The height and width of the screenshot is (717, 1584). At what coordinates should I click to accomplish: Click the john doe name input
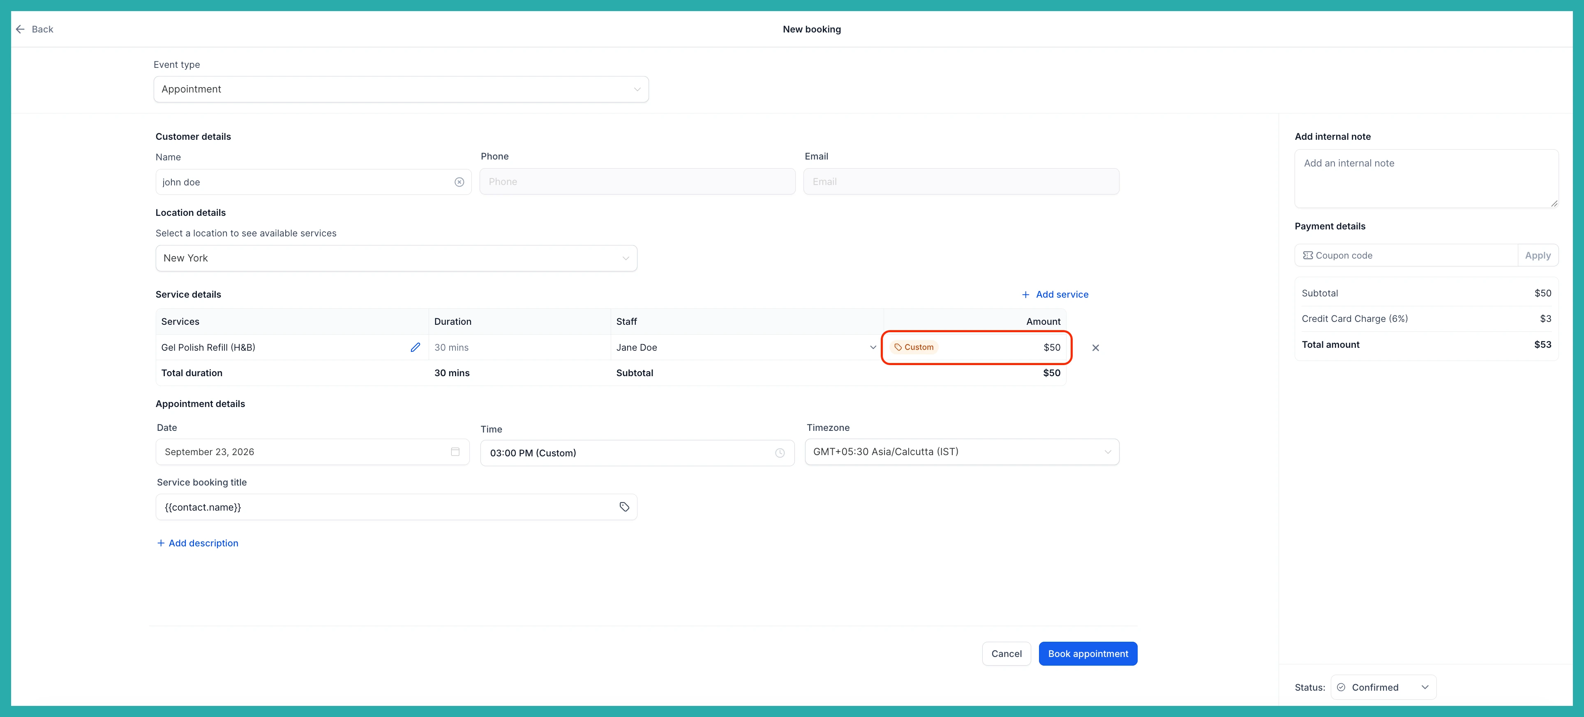click(x=313, y=182)
